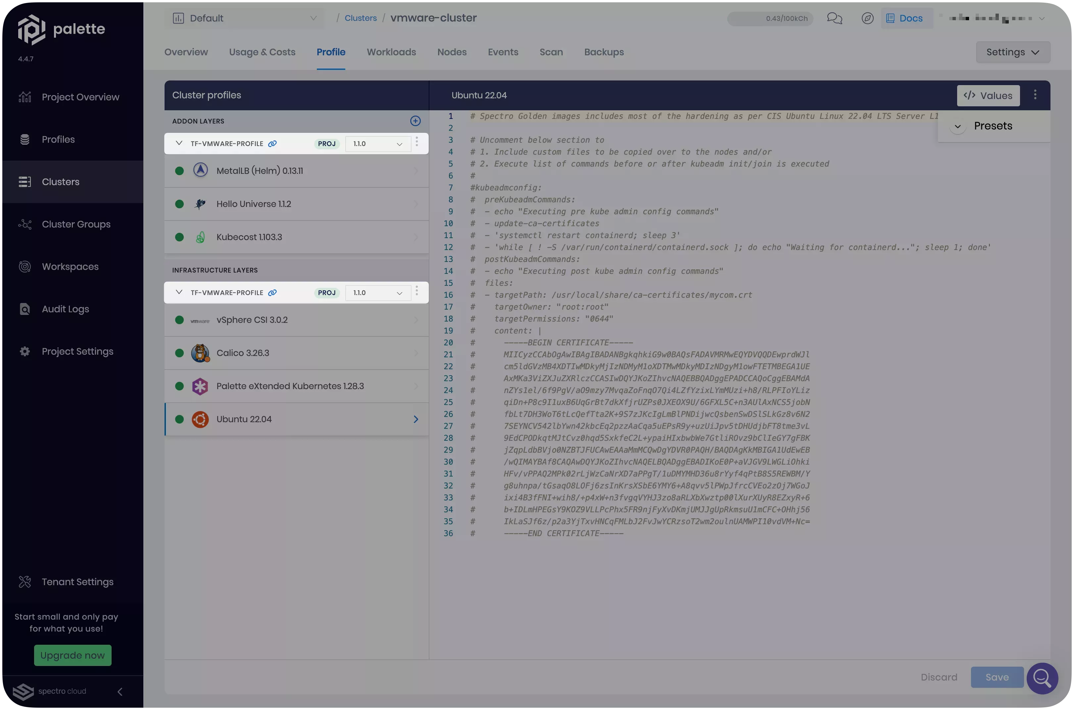The image size is (1074, 710).
Task: Click line 7 #kubeadmconfig in the editor
Action: coord(506,187)
